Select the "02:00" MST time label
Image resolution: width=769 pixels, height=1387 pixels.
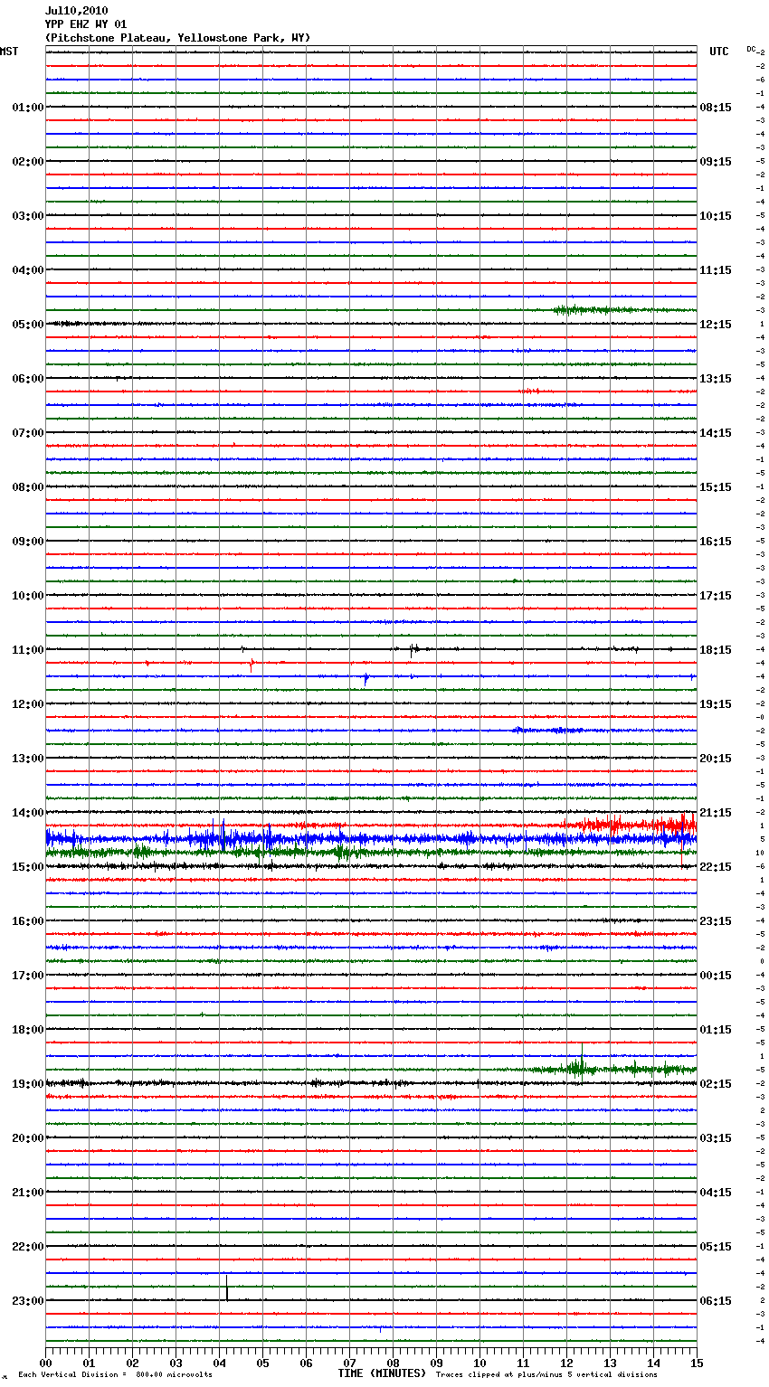(27, 162)
